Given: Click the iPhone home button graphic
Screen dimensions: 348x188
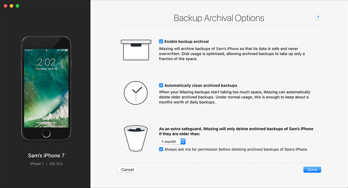Looking at the screenshot, I should coord(46,133).
